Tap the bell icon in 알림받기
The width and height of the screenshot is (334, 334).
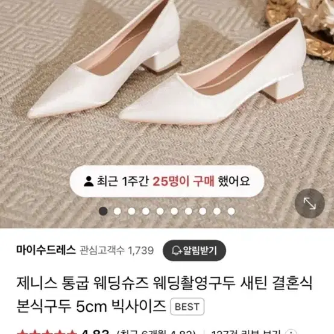click(177, 251)
